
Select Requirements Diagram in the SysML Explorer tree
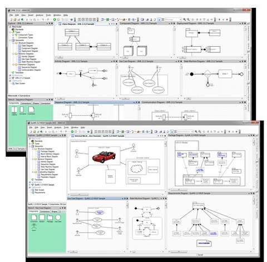point(49,175)
